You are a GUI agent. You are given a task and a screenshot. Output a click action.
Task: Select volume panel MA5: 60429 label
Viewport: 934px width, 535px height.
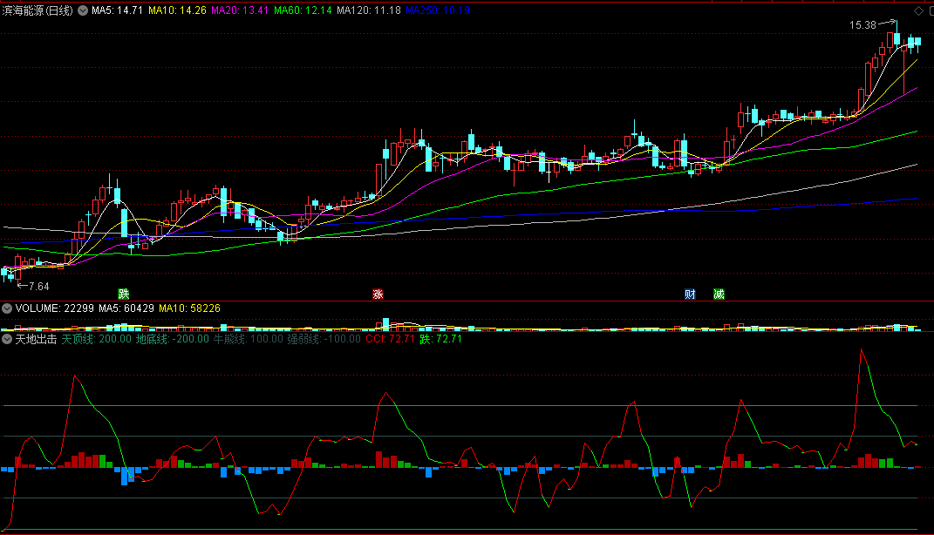pos(126,308)
